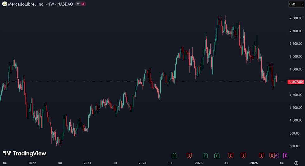Click the purple lightning bolt event marker
The width and height of the screenshot is (305, 166).
tap(277, 155)
